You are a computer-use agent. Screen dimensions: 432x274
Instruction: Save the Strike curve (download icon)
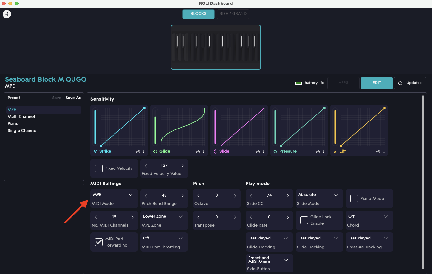(x=144, y=152)
